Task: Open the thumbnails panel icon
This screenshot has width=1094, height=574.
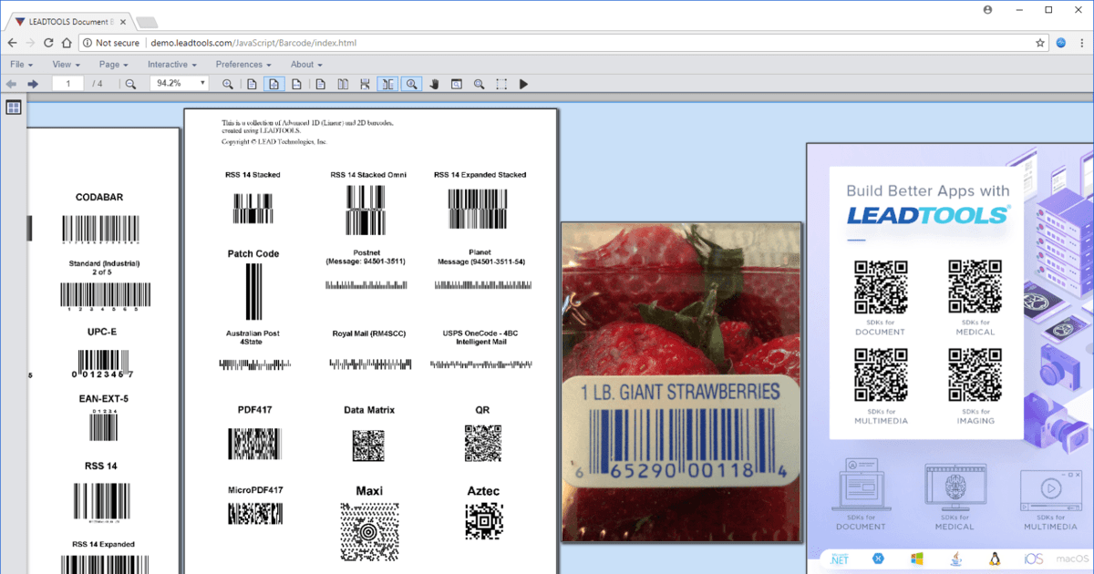Action: 14,108
